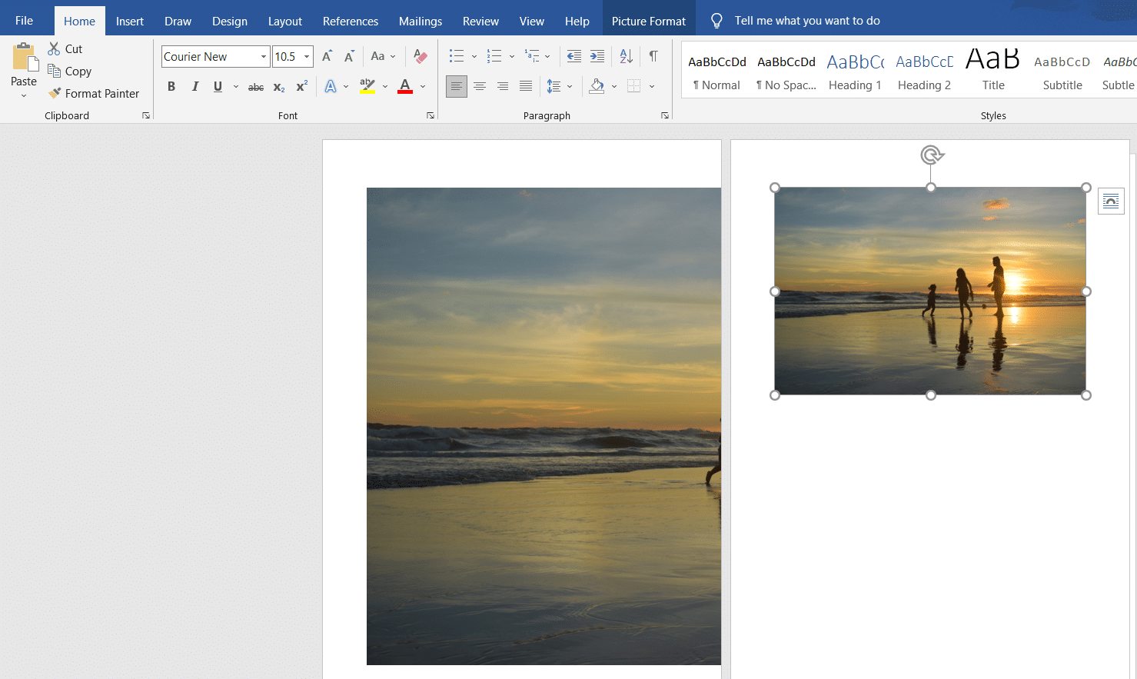Viewport: 1137px width, 679px height.
Task: Open underline style dropdown arrow
Action: (236, 87)
